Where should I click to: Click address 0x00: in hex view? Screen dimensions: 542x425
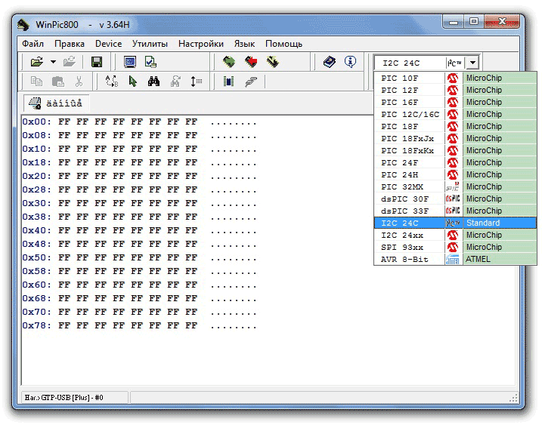pos(36,122)
